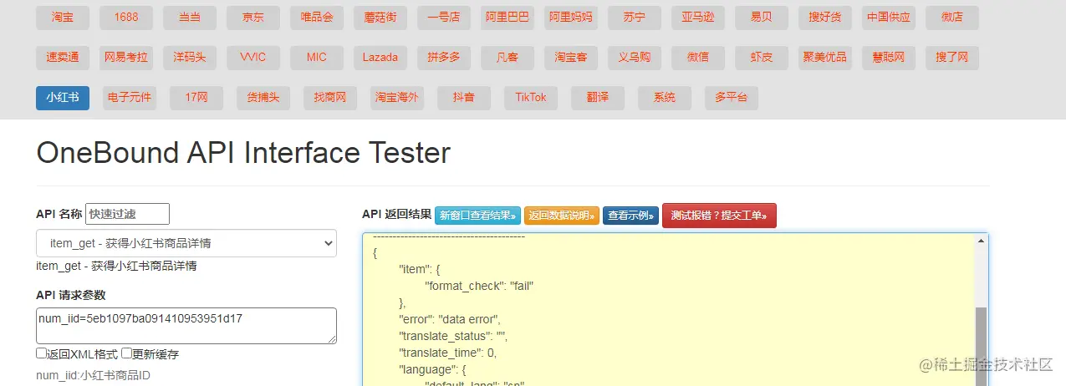This screenshot has width=1066, height=386.
Task: Choose the 淘宝海外 tab
Action: [x=397, y=98]
